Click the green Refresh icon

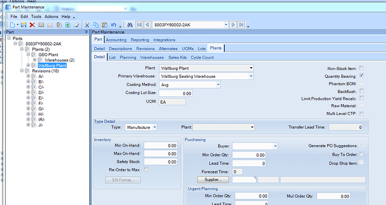[68, 25]
